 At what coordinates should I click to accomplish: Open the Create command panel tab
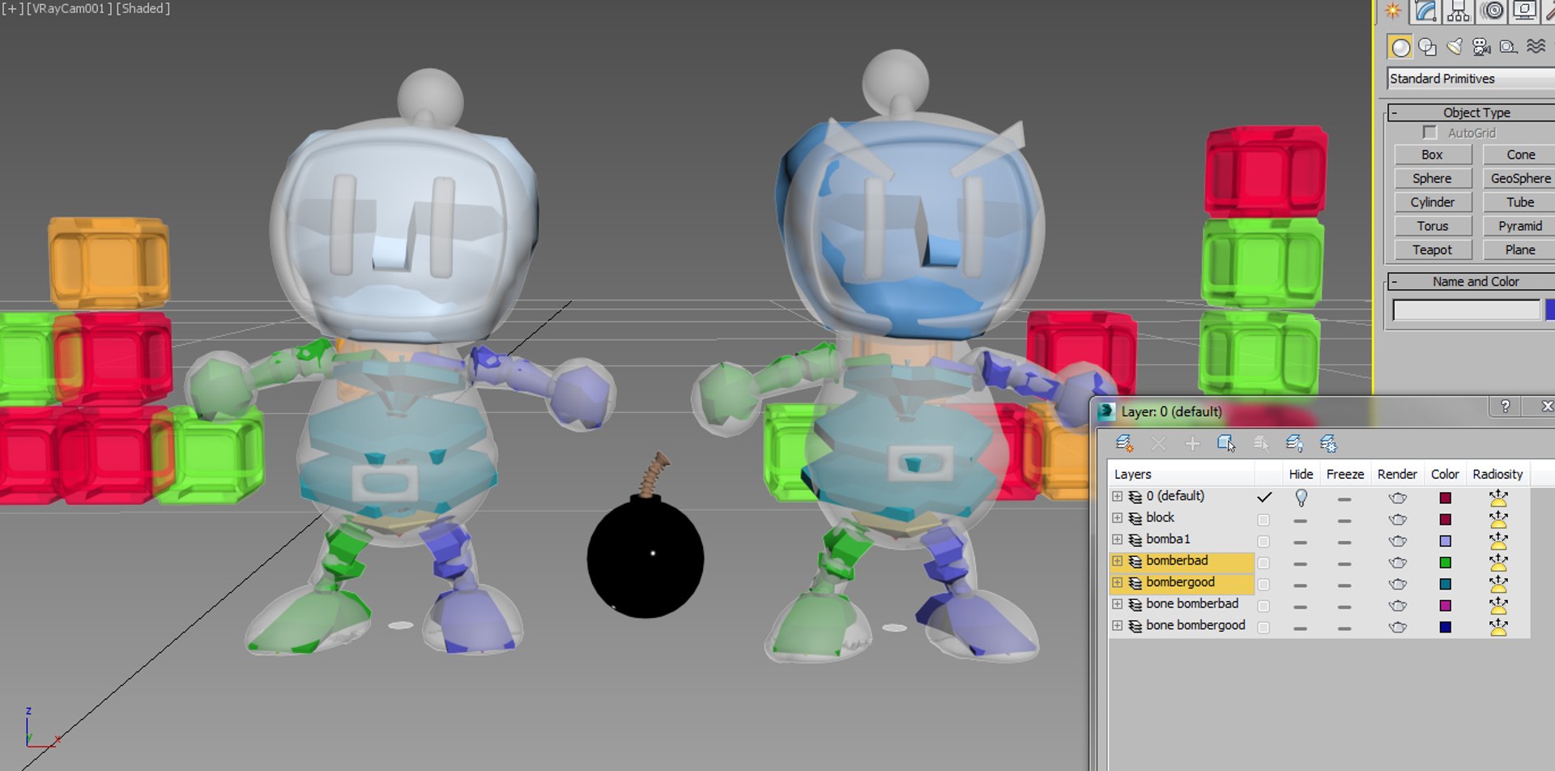[1392, 11]
